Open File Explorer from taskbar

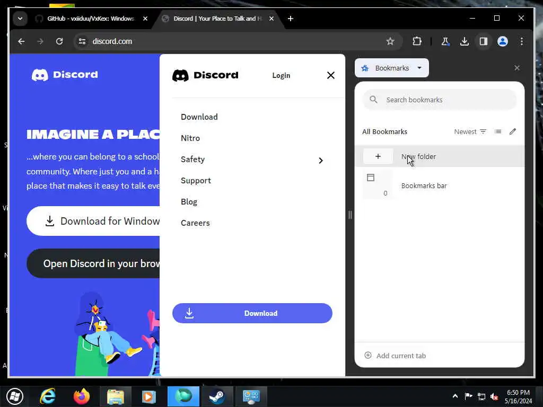coord(115,396)
